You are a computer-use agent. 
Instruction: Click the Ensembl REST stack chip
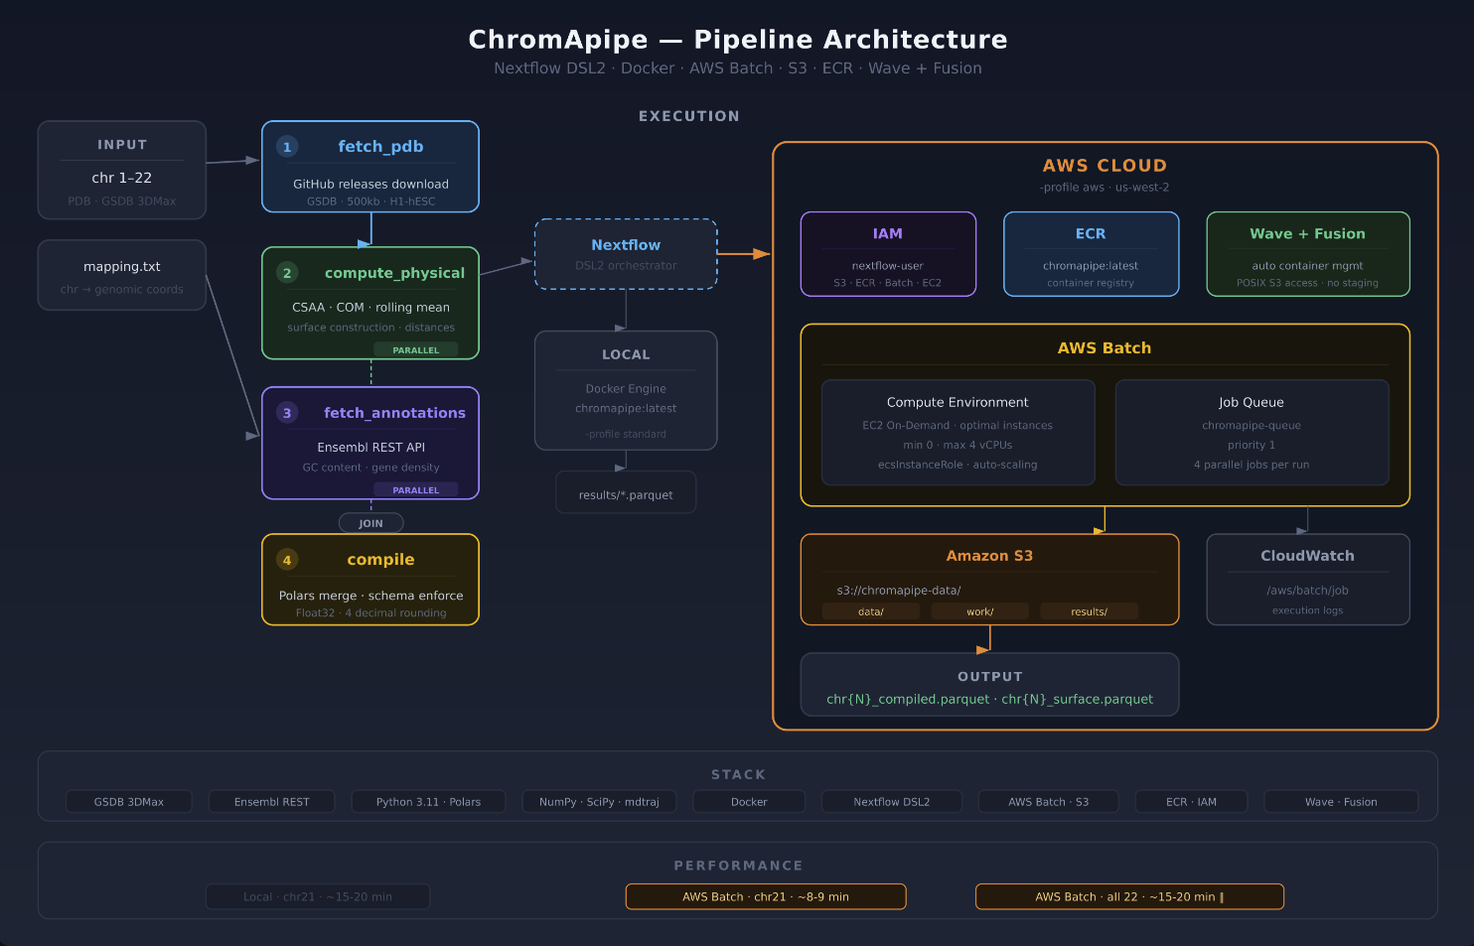272,801
